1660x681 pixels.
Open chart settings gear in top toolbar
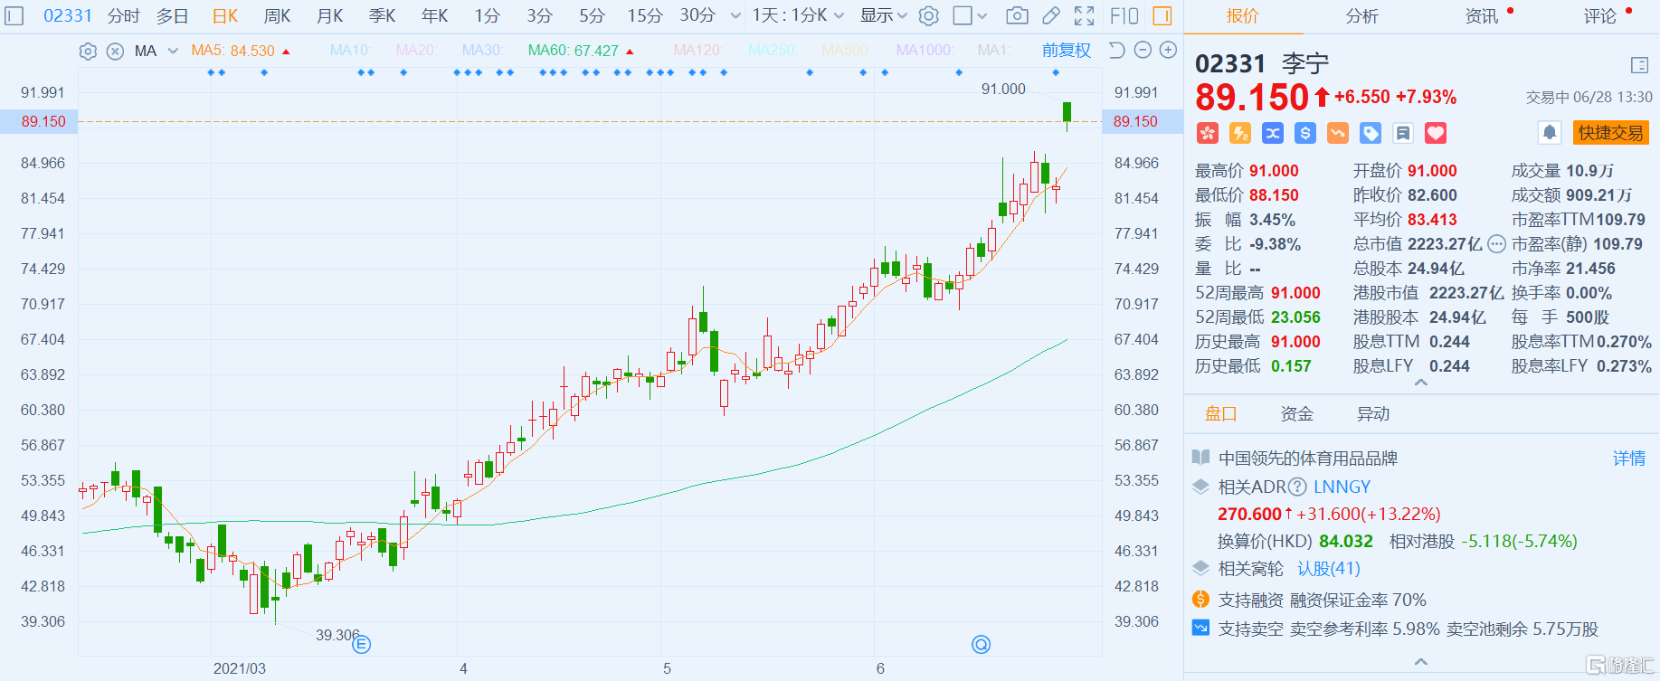[x=928, y=15]
